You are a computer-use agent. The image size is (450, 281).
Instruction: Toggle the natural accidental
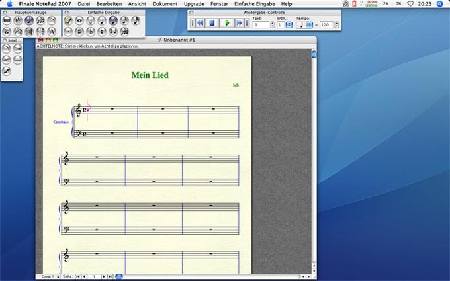(x=102, y=32)
